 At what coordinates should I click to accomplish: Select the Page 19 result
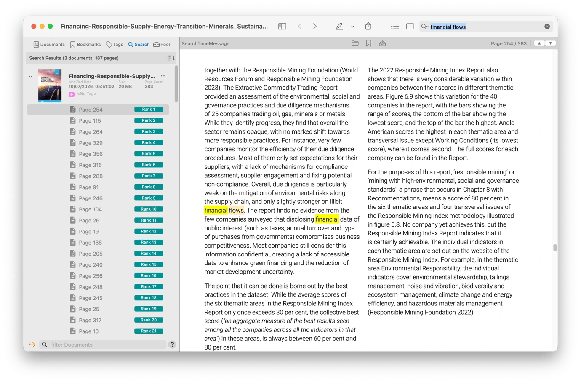point(98,232)
